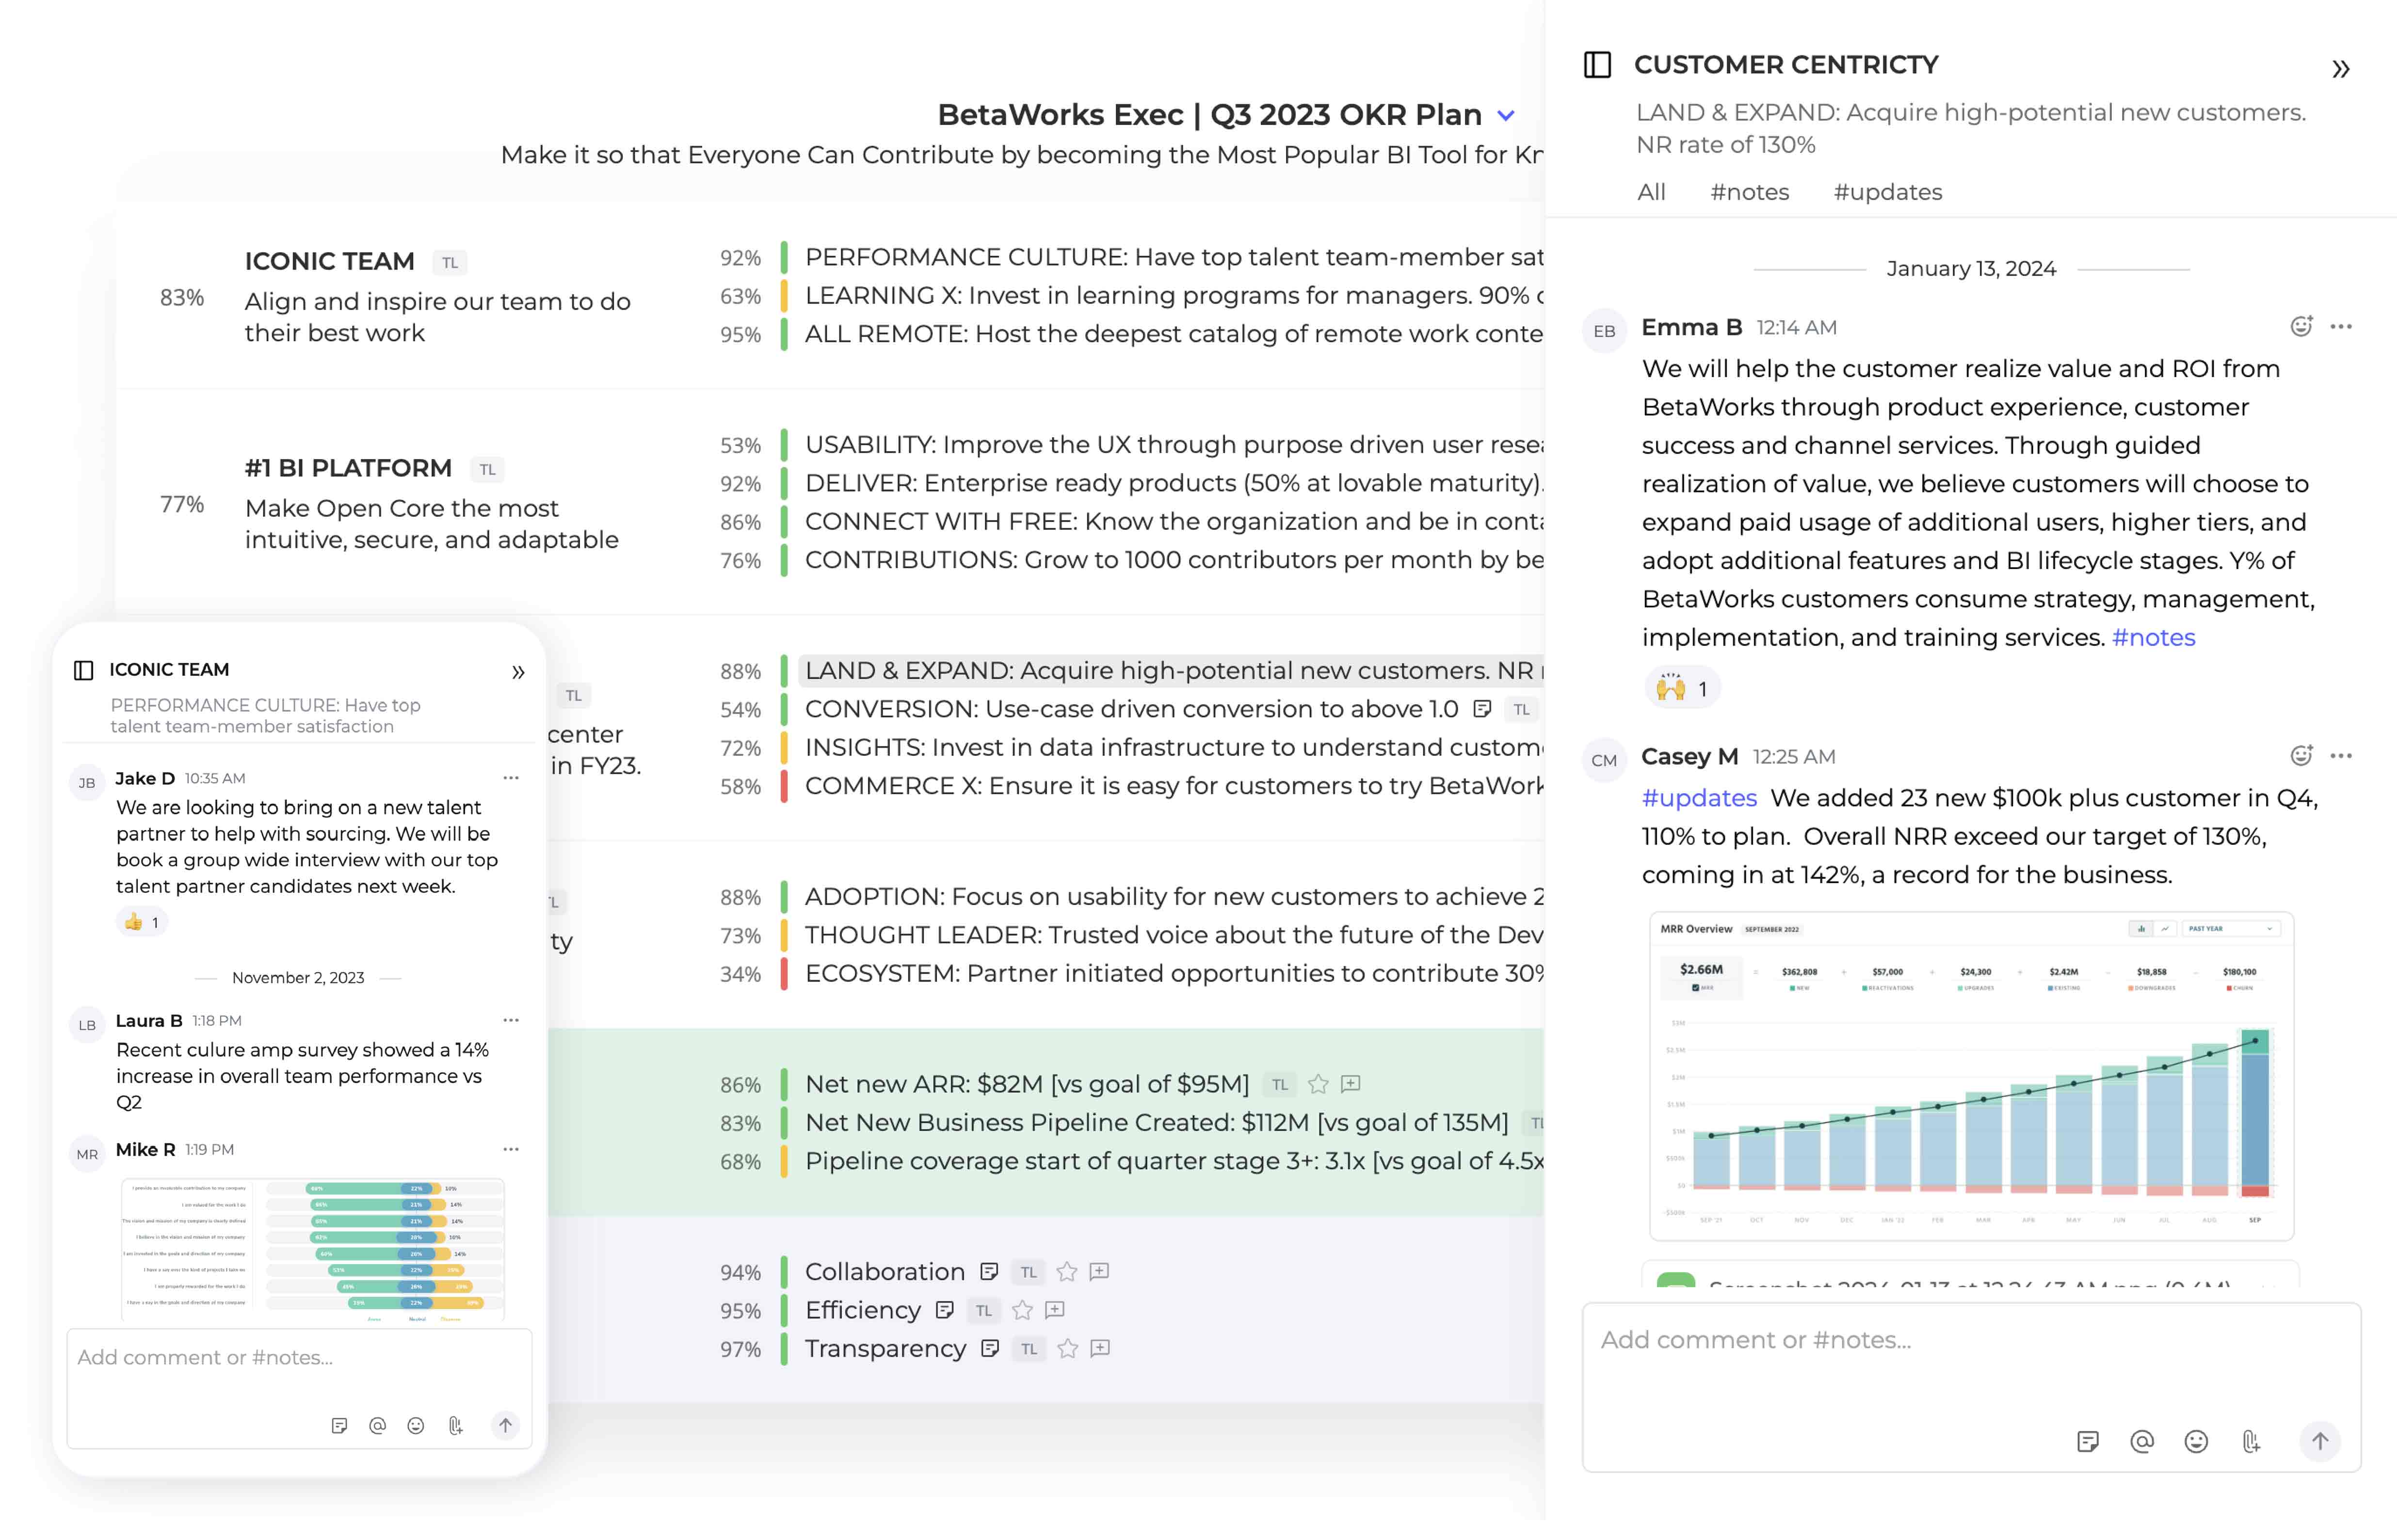The height and width of the screenshot is (1540, 2397).
Task: Star the Collaboration key result
Action: [1066, 1272]
